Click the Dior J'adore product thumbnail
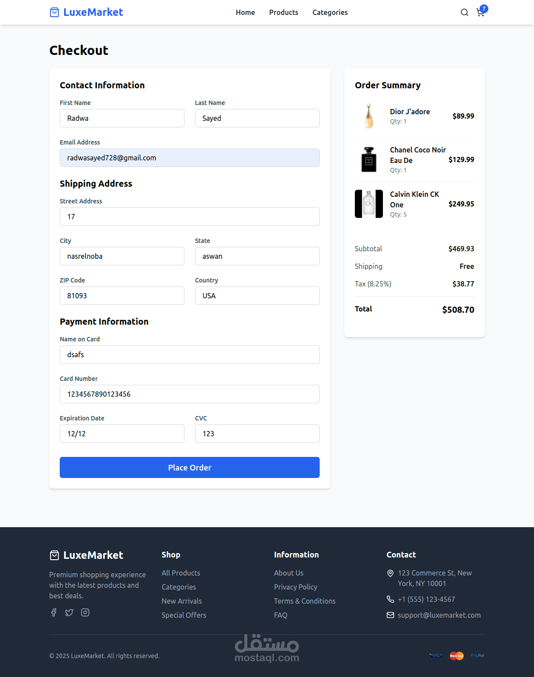The width and height of the screenshot is (534, 677). point(369,116)
